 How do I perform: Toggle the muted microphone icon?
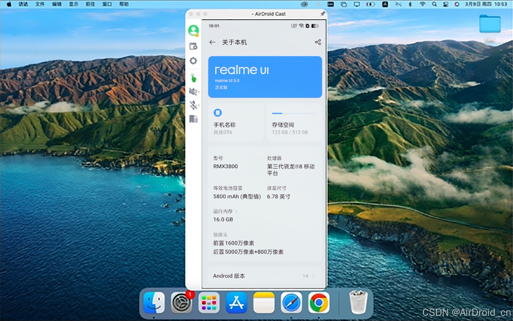(193, 105)
